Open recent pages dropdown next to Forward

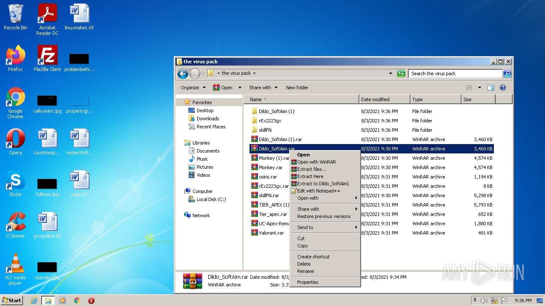(203, 74)
